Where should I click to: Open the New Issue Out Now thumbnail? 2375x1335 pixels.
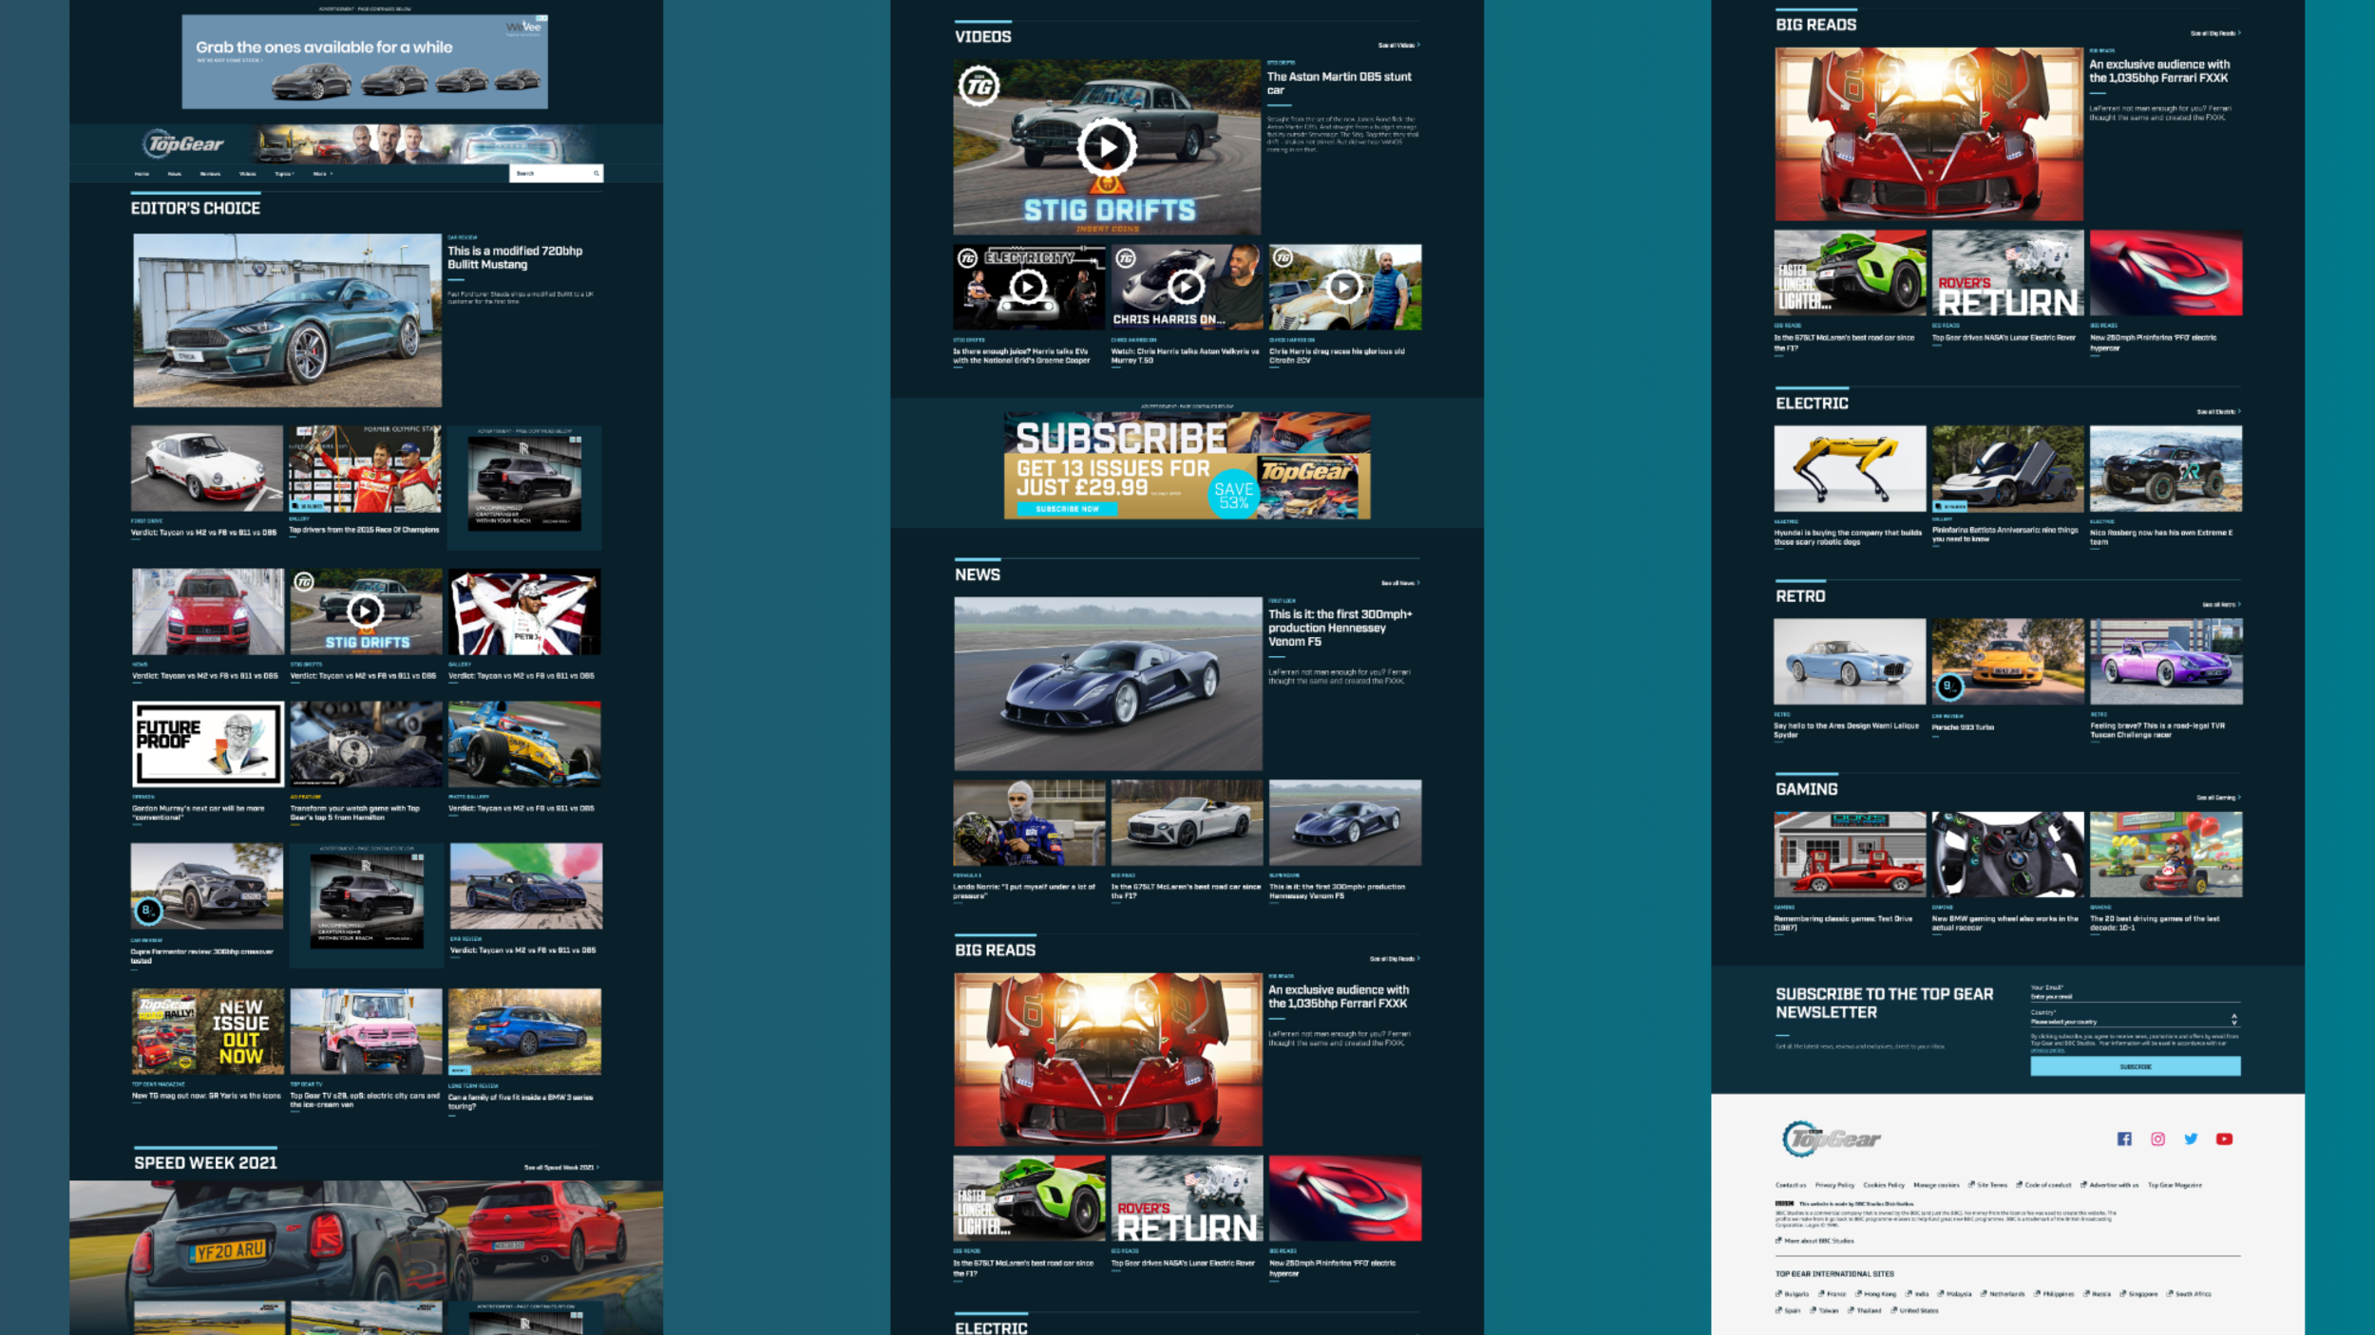[208, 1031]
